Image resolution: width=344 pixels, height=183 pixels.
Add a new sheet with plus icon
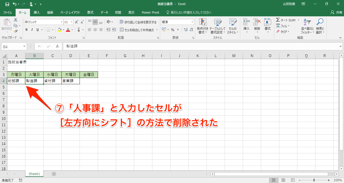pos(54,174)
